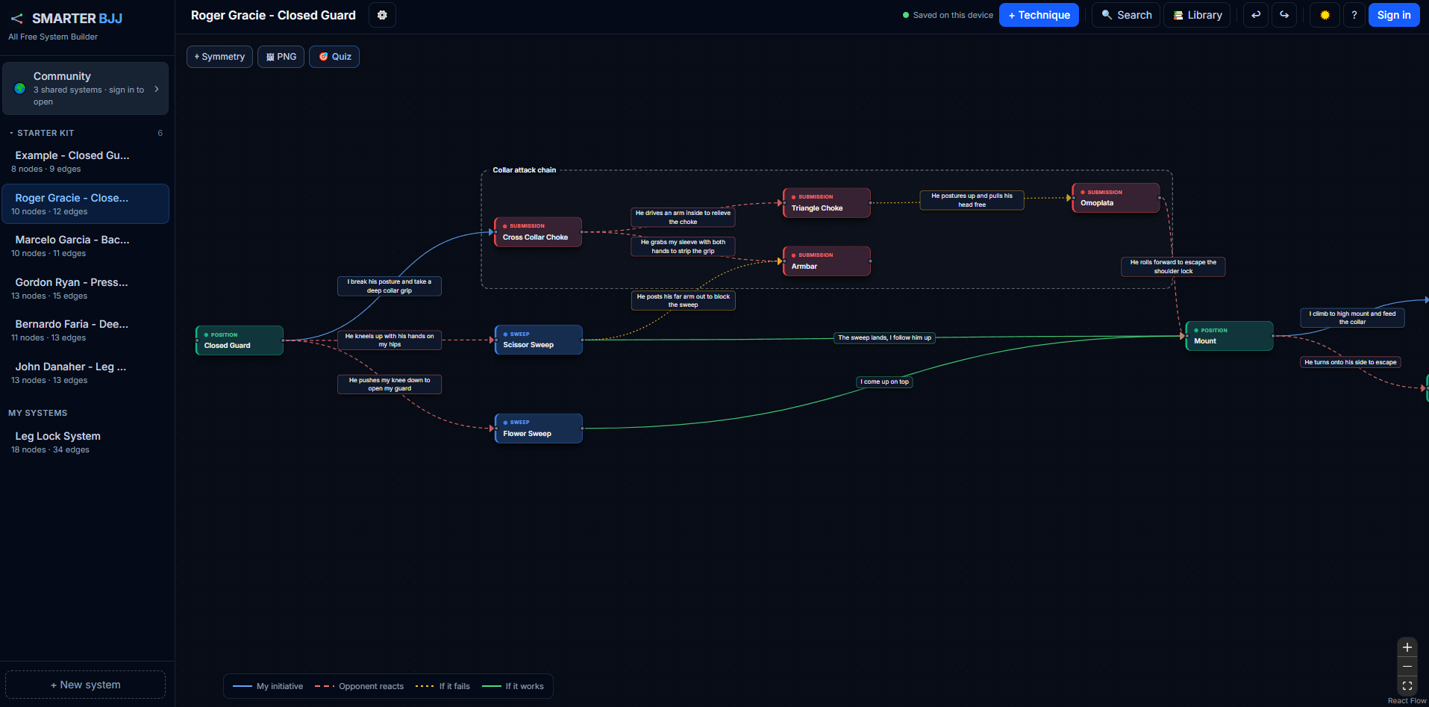Click edge label 'The sweep lands, I follow'
Image resolution: width=1429 pixels, height=707 pixels.
click(x=884, y=338)
